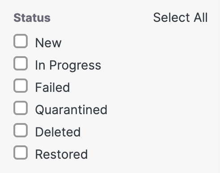Image resolution: width=220 pixels, height=173 pixels.
Task: Click the Deleted label text
Action: pyautogui.click(x=58, y=132)
